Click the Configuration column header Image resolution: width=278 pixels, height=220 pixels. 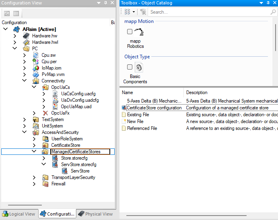[x=55, y=23]
